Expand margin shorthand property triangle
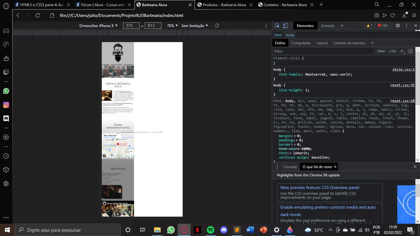 tap(295, 136)
